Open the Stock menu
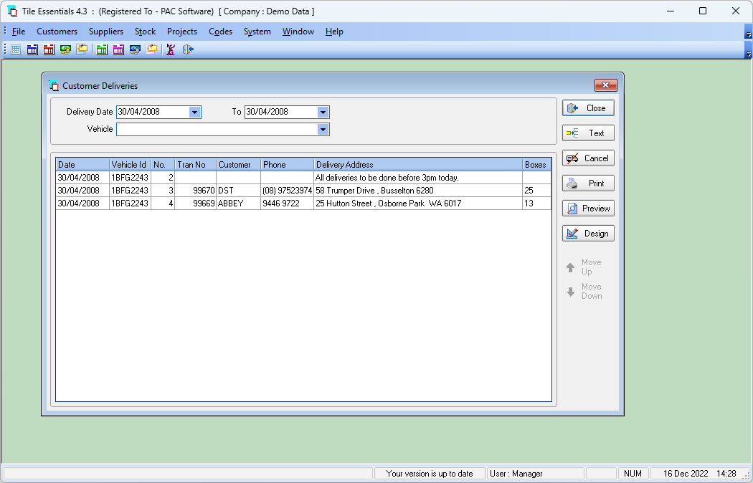The image size is (753, 483). pyautogui.click(x=145, y=32)
